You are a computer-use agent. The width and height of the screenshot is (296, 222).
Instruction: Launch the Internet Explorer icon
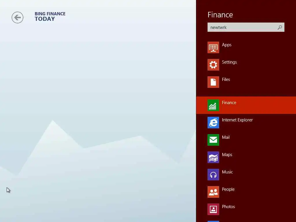pyautogui.click(x=213, y=123)
